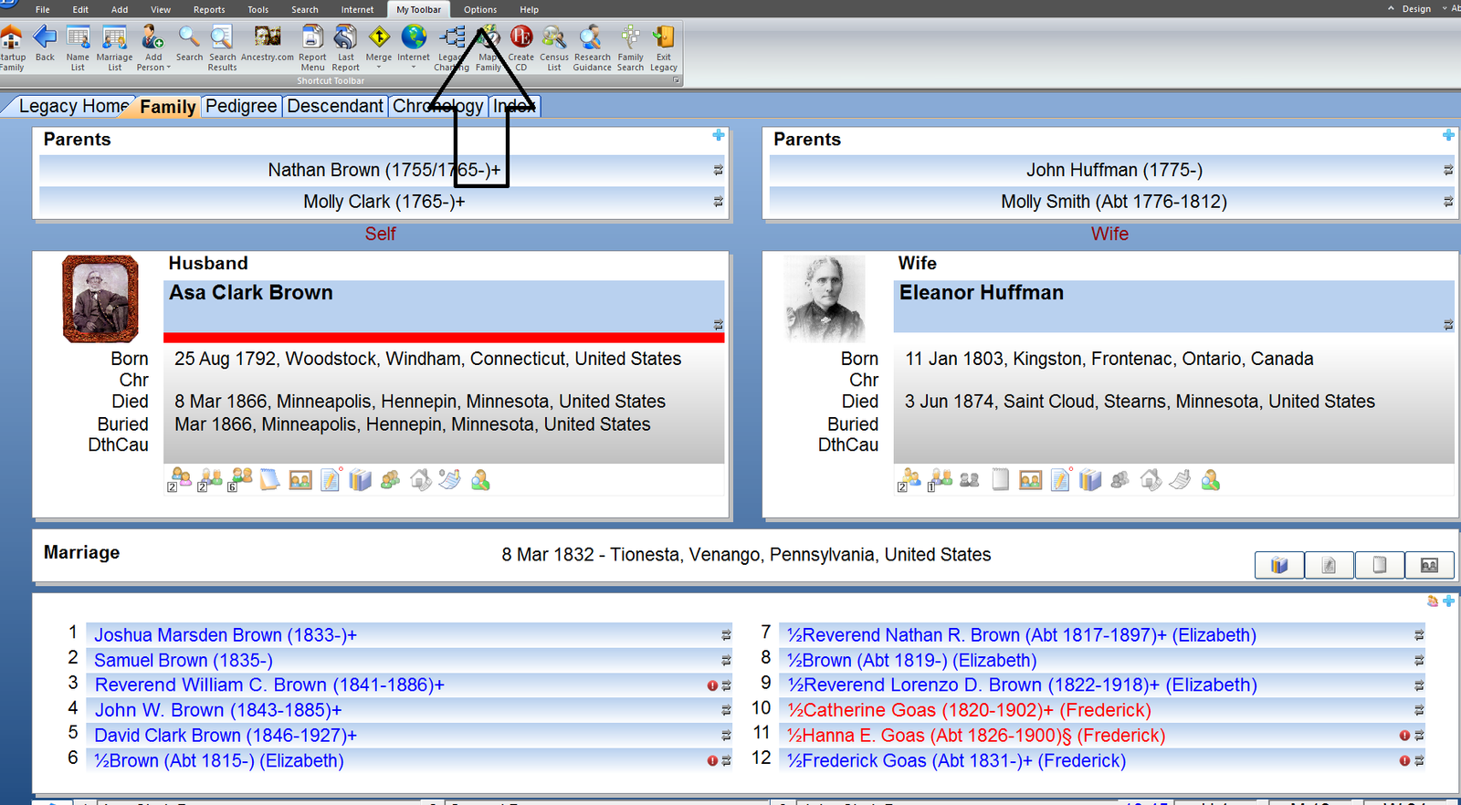Image resolution: width=1461 pixels, height=805 pixels.
Task: Select parent John Huffman (1775-)
Action: [1114, 170]
